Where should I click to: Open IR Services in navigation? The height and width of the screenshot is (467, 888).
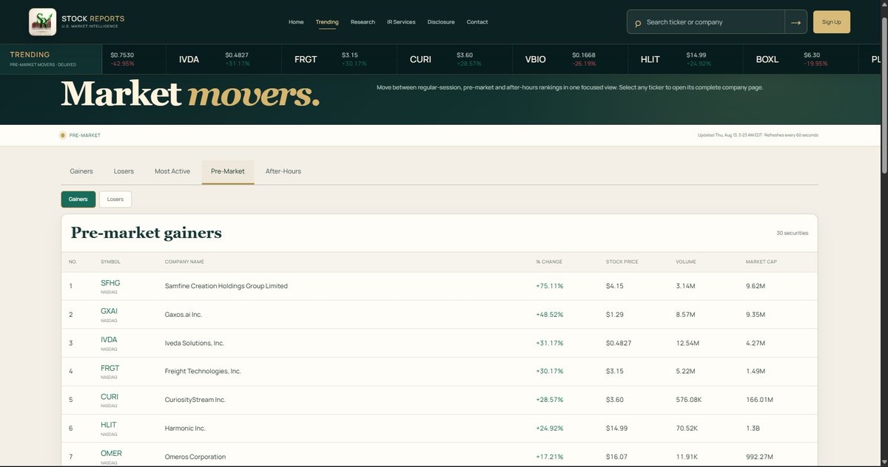coord(401,22)
